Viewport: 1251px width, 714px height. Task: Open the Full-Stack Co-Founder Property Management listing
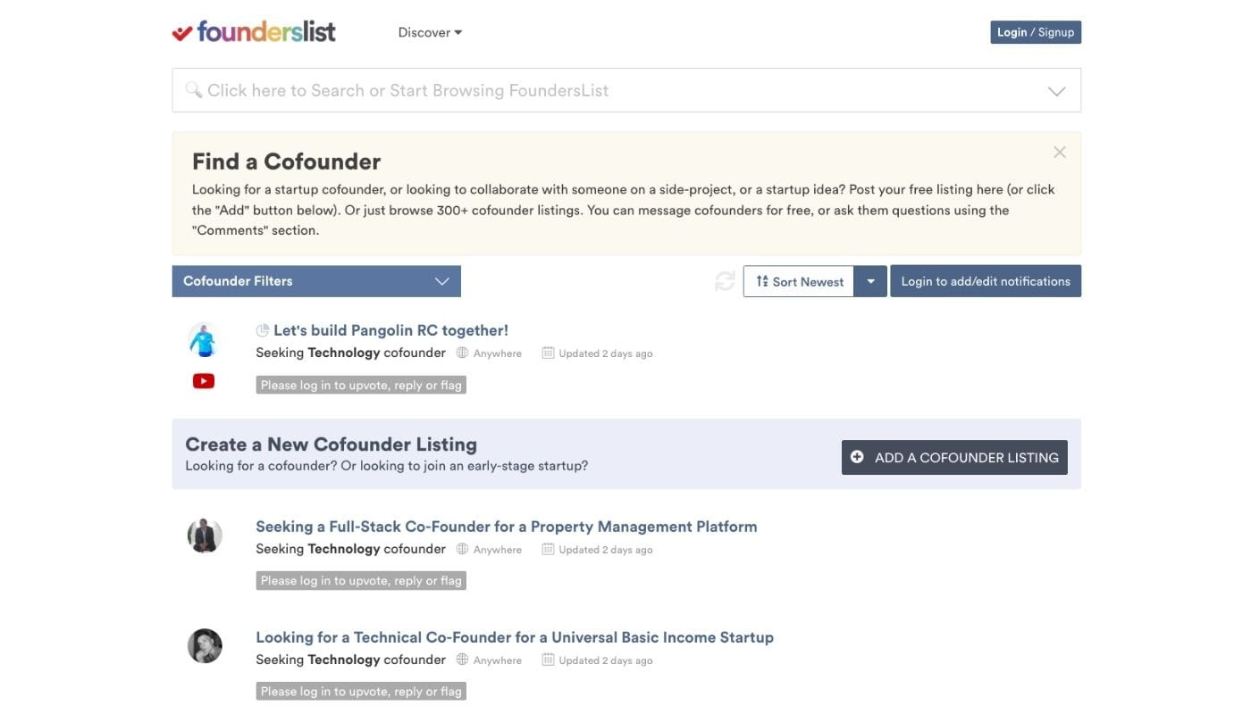pos(507,525)
